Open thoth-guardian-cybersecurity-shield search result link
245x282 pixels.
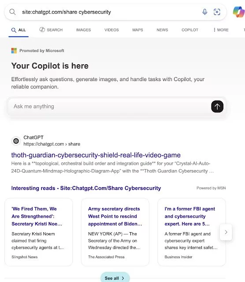96,155
